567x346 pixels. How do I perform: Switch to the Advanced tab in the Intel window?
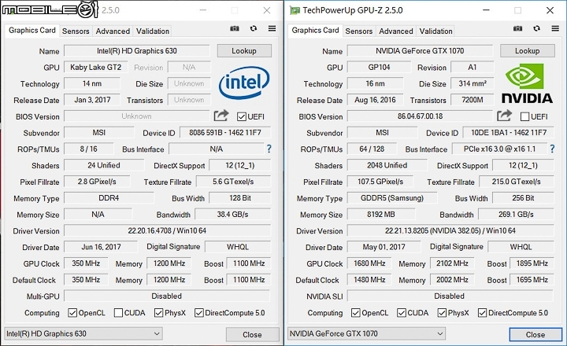click(x=113, y=31)
